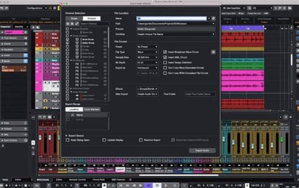Viewport: 299px width, 188px height.
Task: Click the pencil icon in channel selection toolbar
Action: click(77, 24)
